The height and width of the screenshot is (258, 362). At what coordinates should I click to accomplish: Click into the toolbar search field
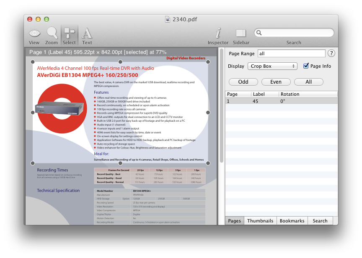tap(294, 33)
